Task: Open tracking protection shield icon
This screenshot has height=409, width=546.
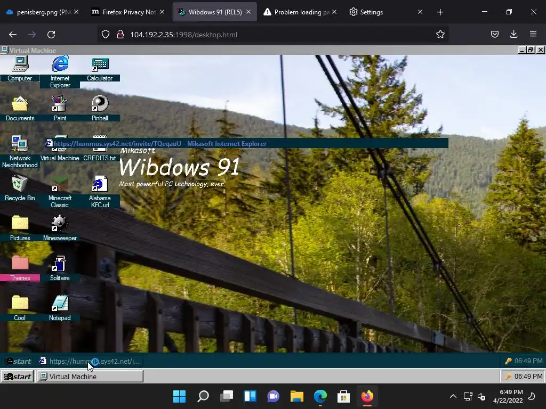Action: click(106, 35)
